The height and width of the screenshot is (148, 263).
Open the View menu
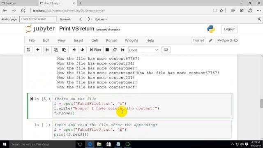click(x=62, y=40)
